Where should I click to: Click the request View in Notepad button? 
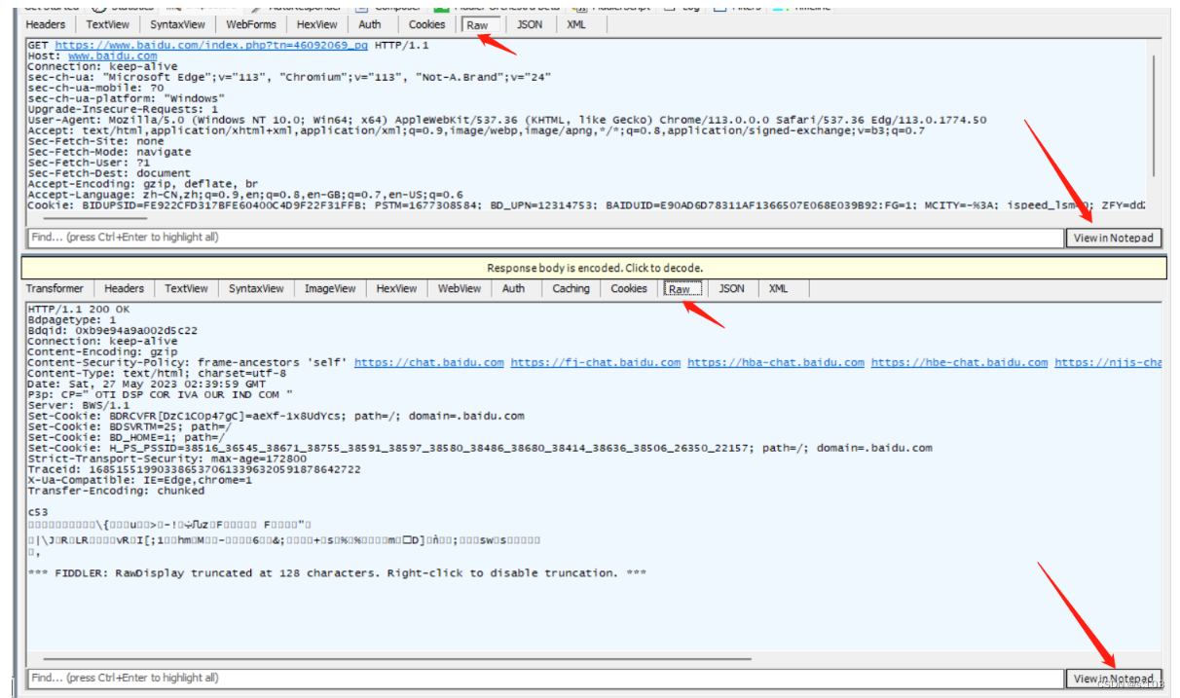tap(1114, 238)
